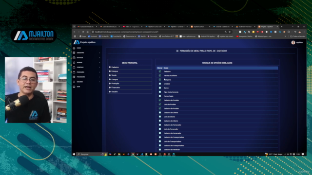
Task: Click the Usuário person icon in the sidebar
Action: [74, 82]
